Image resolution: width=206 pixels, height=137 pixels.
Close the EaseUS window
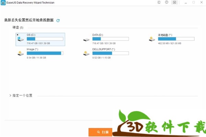[202, 2]
